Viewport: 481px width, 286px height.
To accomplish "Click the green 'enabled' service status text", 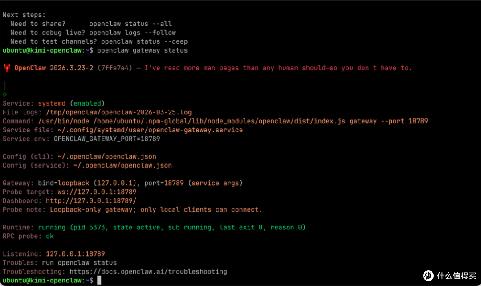I will (x=87, y=103).
